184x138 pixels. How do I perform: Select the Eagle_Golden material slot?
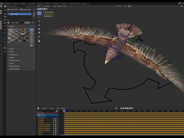[x=20, y=14]
